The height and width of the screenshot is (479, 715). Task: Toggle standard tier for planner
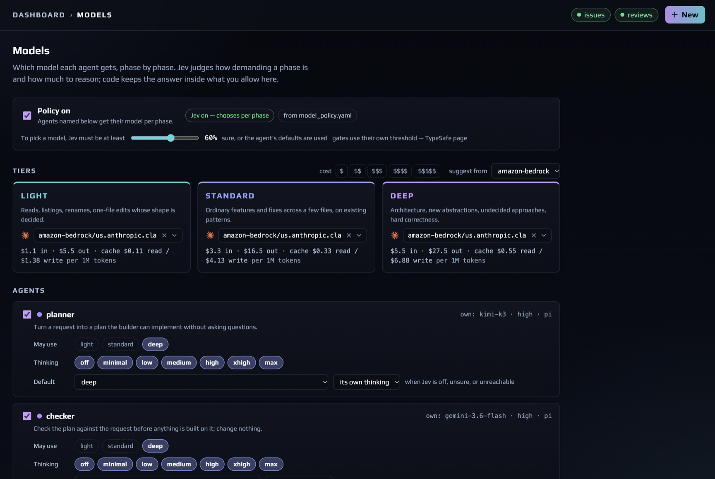tap(120, 344)
